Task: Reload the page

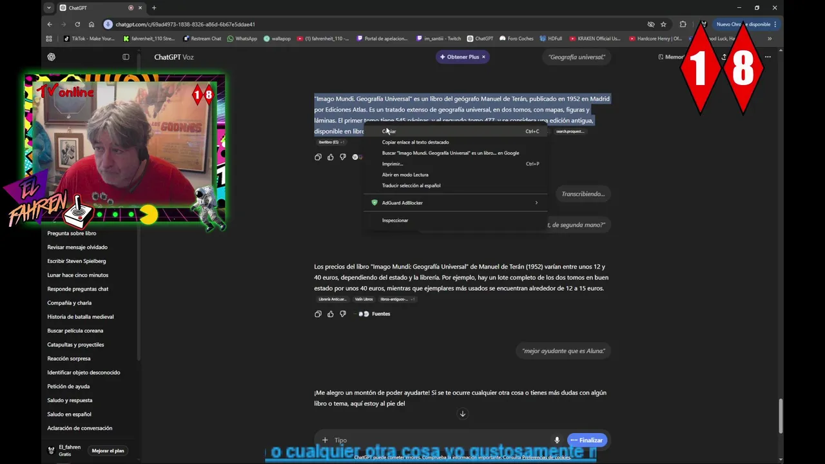Action: [x=77, y=24]
